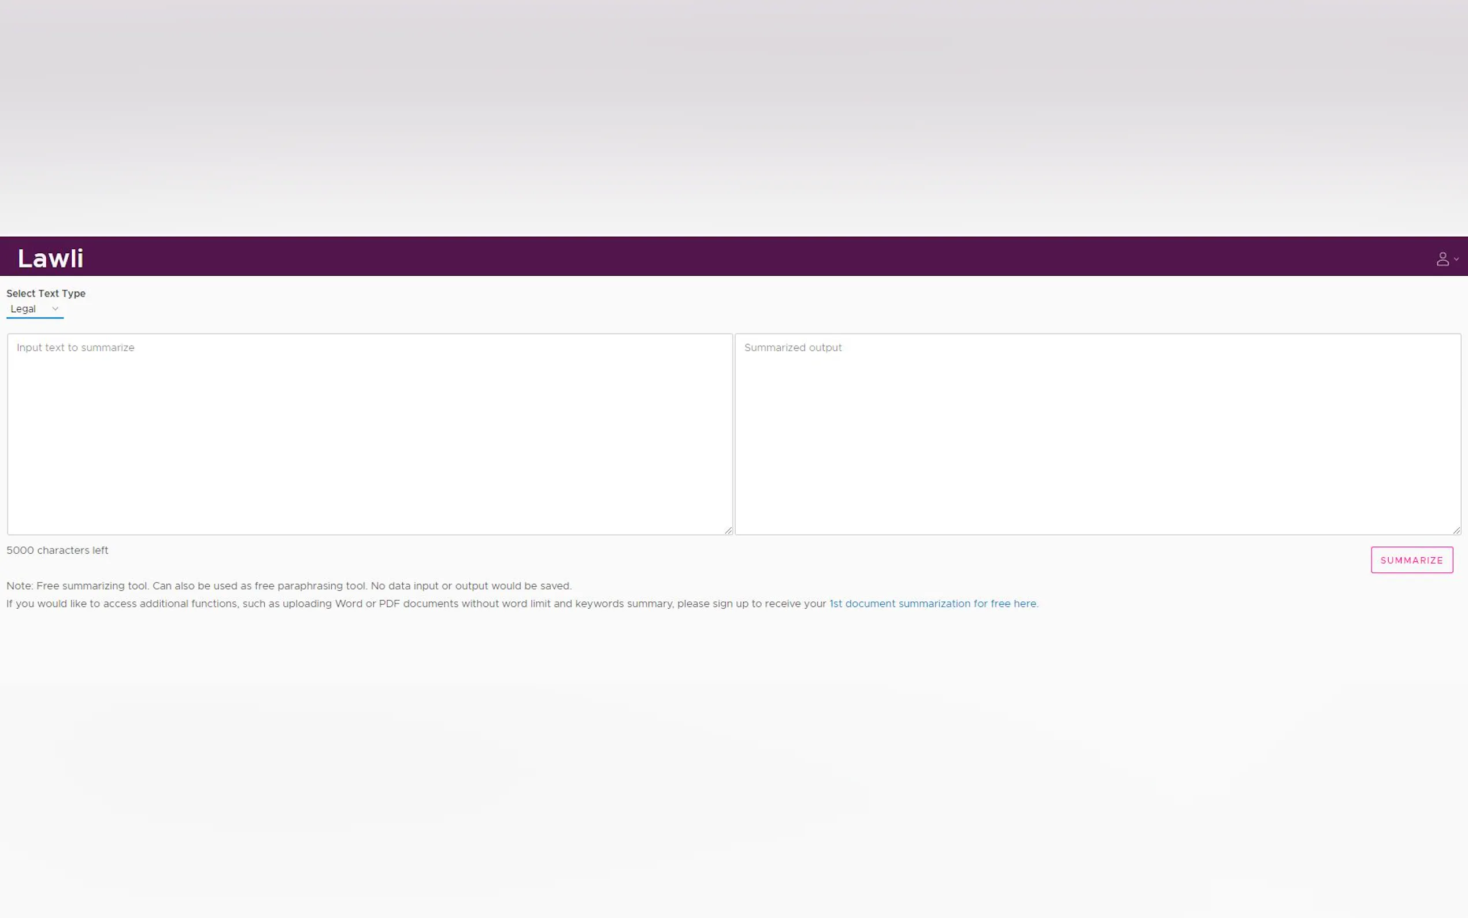This screenshot has width=1468, height=918.
Task: Click the 'Select Text Type' label
Action: (46, 293)
